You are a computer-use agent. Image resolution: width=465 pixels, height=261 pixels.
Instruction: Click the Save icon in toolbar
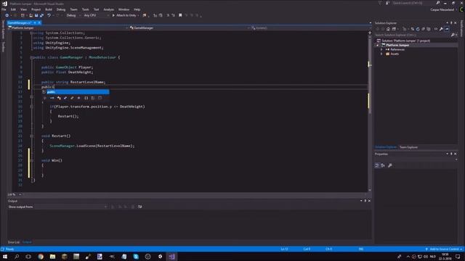36,15
